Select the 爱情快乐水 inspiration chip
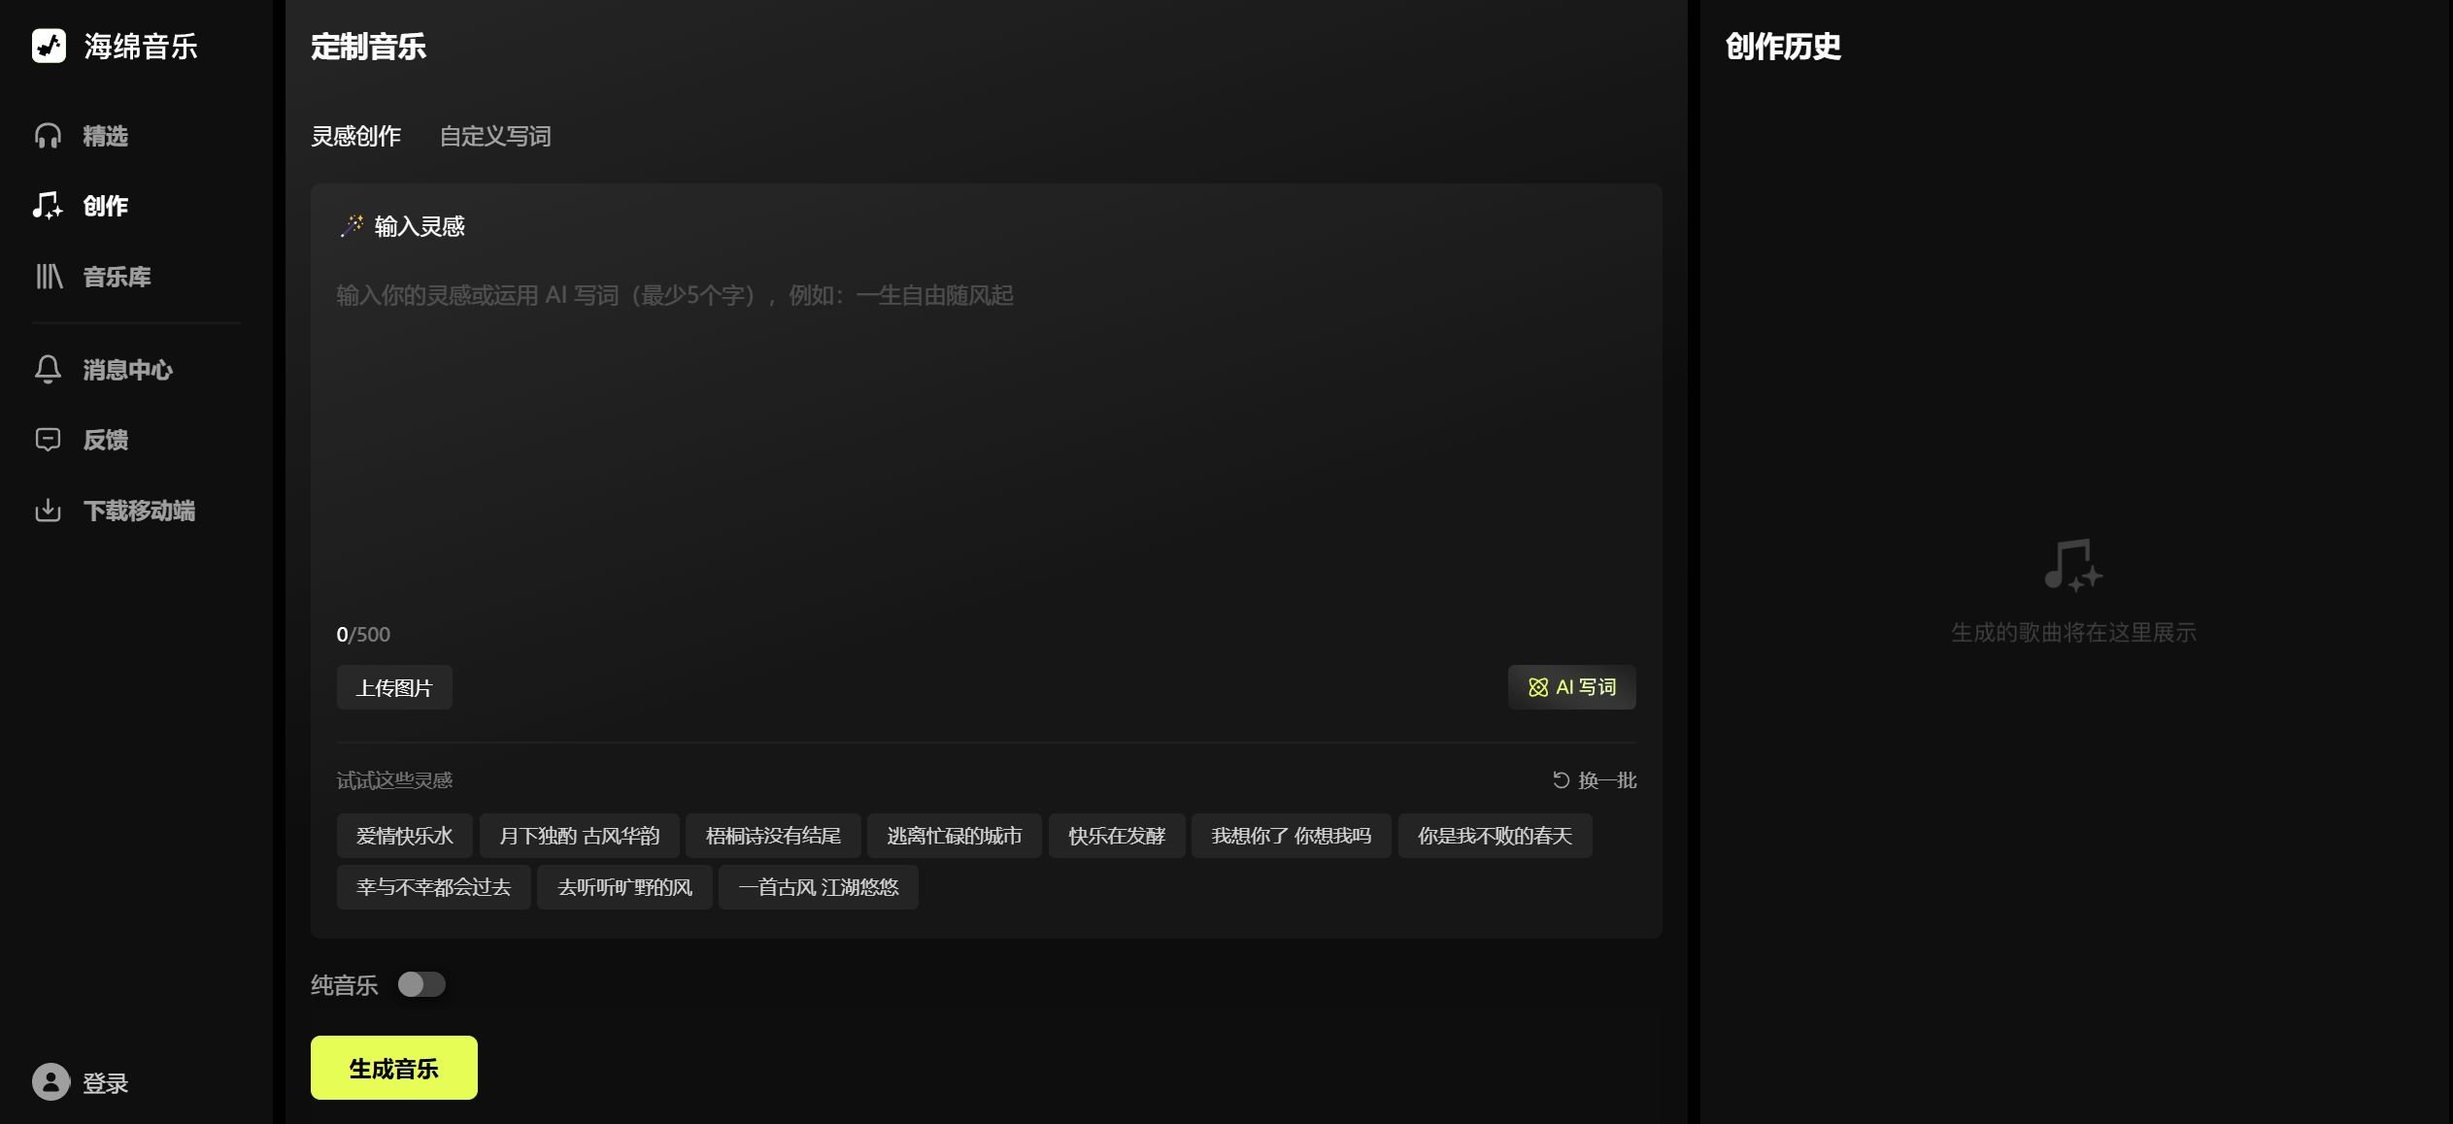This screenshot has height=1124, width=2453. click(403, 835)
